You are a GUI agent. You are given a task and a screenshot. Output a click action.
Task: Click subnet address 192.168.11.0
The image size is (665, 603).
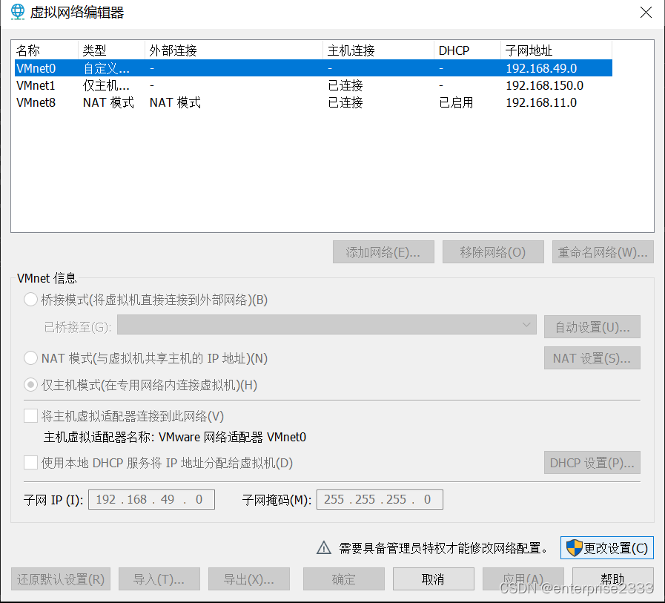pos(541,102)
